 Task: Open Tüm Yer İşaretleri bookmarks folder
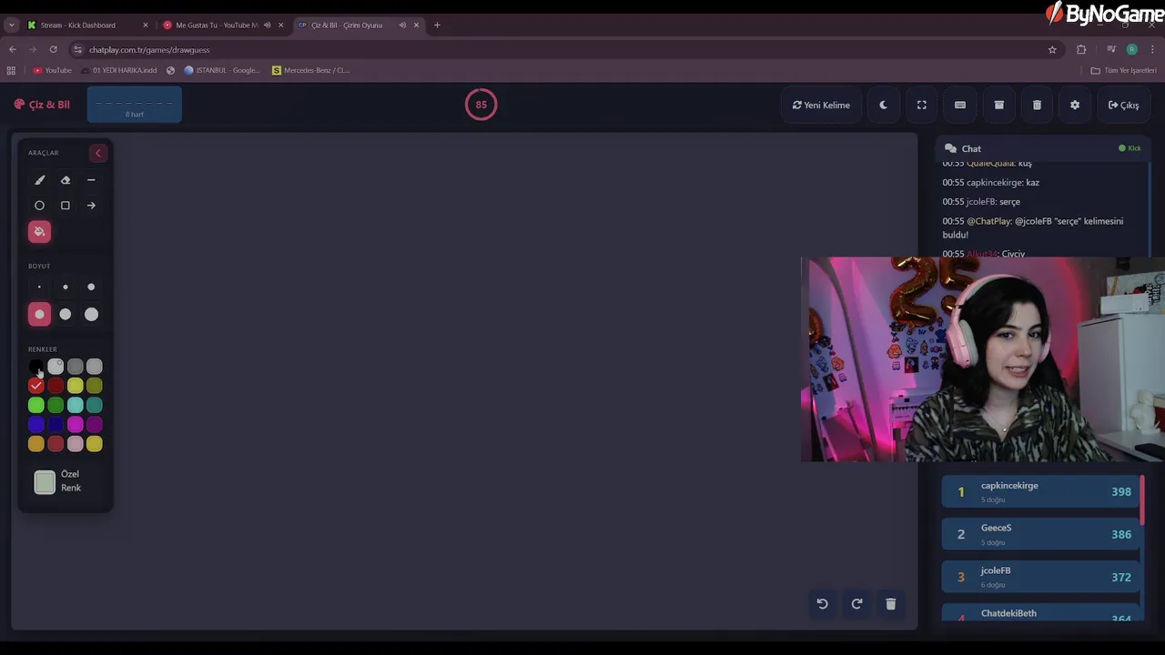[x=1123, y=70]
